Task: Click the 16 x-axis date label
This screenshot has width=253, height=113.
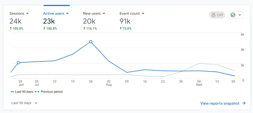Action: pyautogui.click(x=145, y=82)
